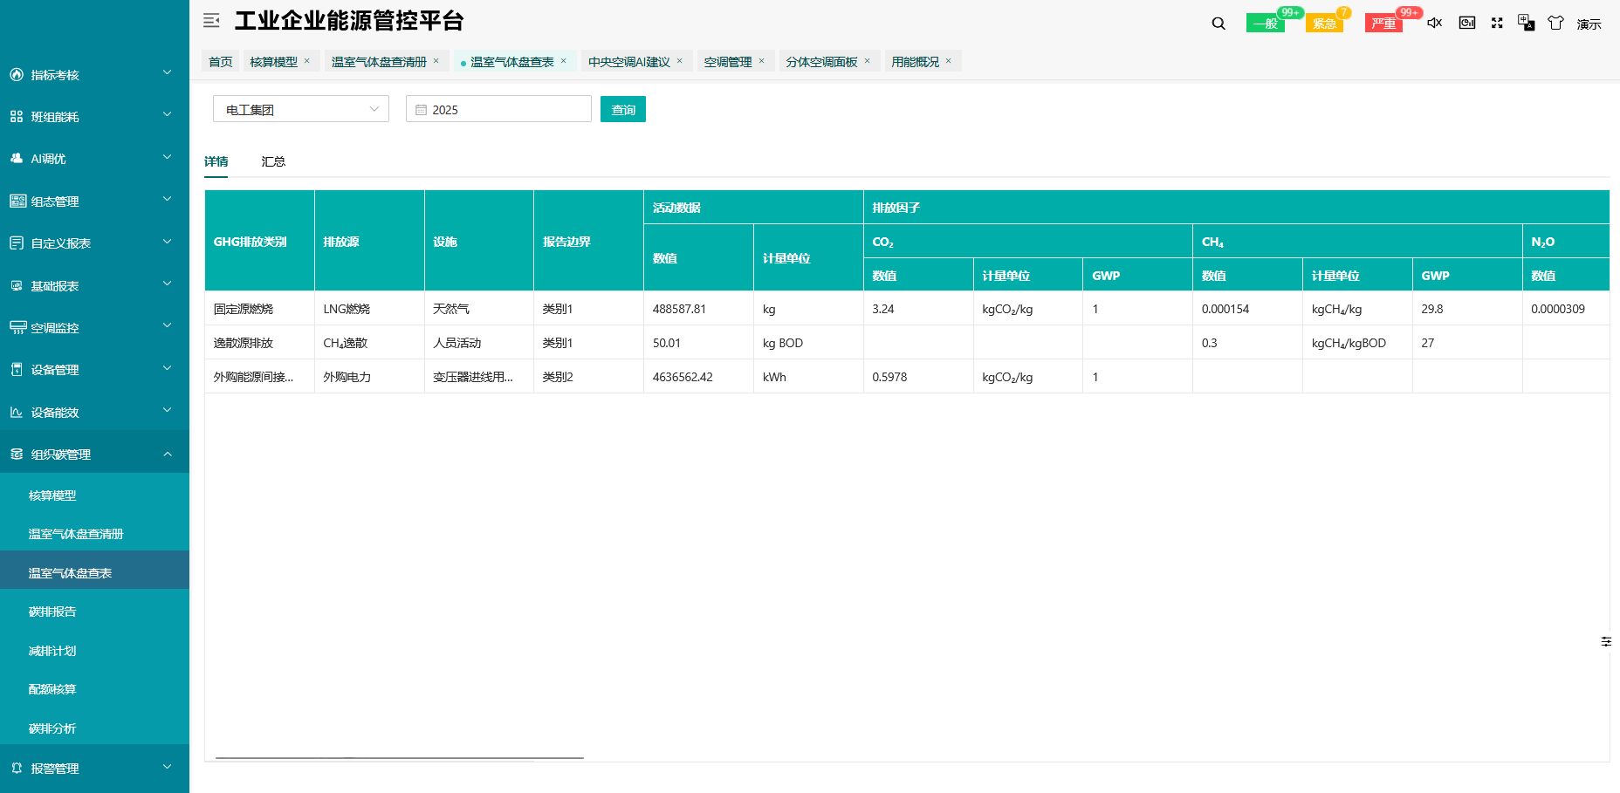Open the 电工集团 company dropdown
The image size is (1620, 793).
pos(300,108)
